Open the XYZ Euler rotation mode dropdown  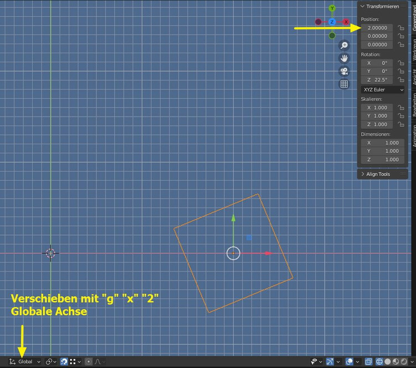click(383, 90)
